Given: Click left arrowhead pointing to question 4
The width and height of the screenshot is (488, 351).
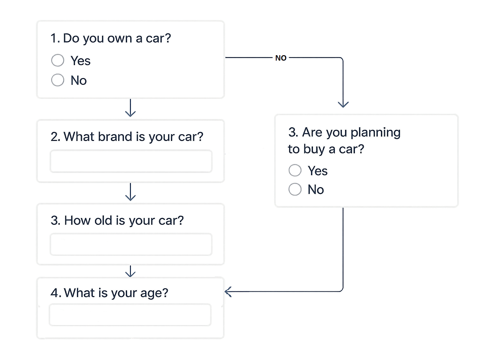Looking at the screenshot, I should tap(228, 291).
